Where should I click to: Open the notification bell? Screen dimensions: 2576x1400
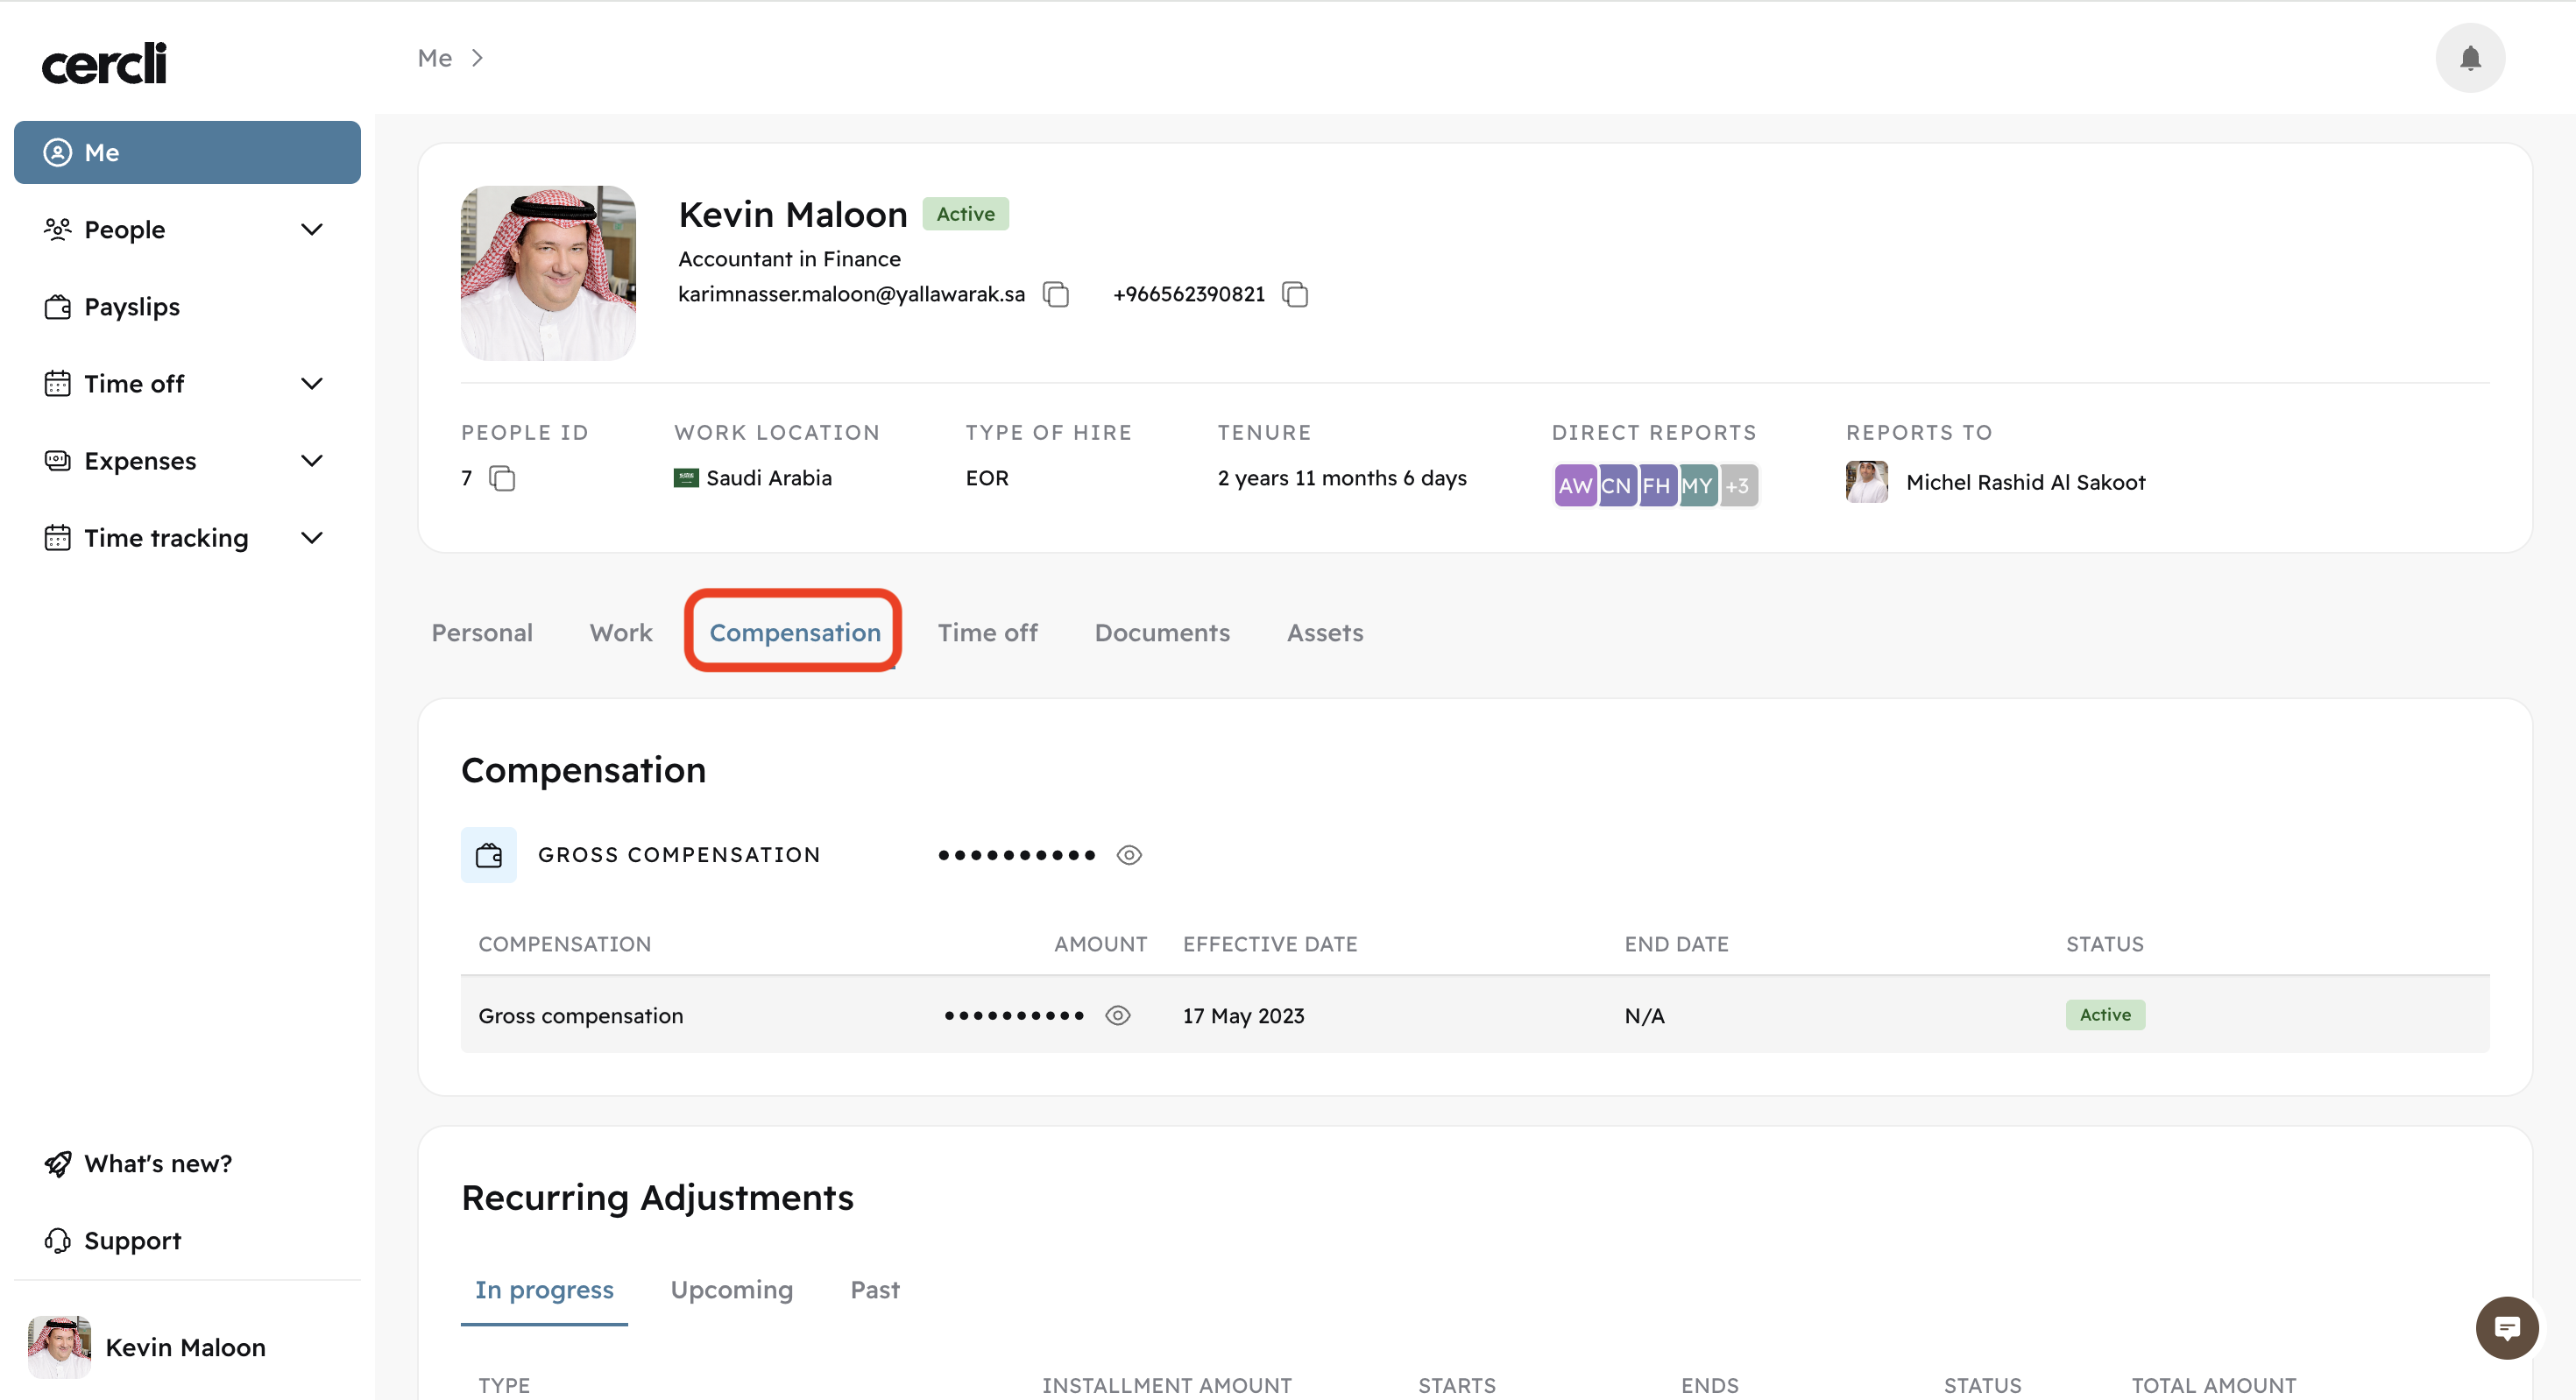[x=2470, y=57]
